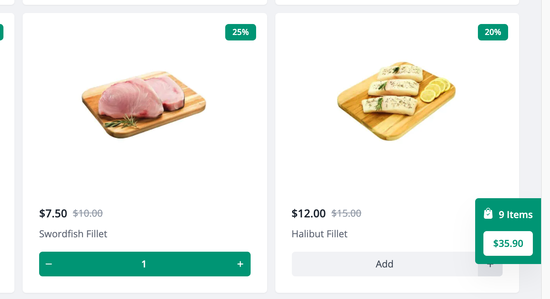Click the 20% discount badge

[493, 32]
